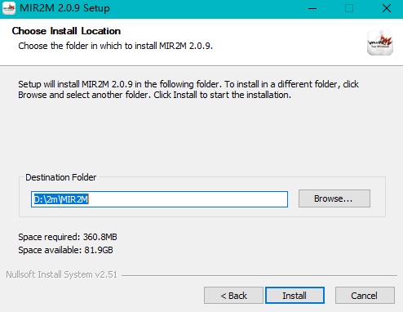The image size is (403, 312).
Task: Click the "Choose the folder in which" subtitle
Action: click(115, 46)
